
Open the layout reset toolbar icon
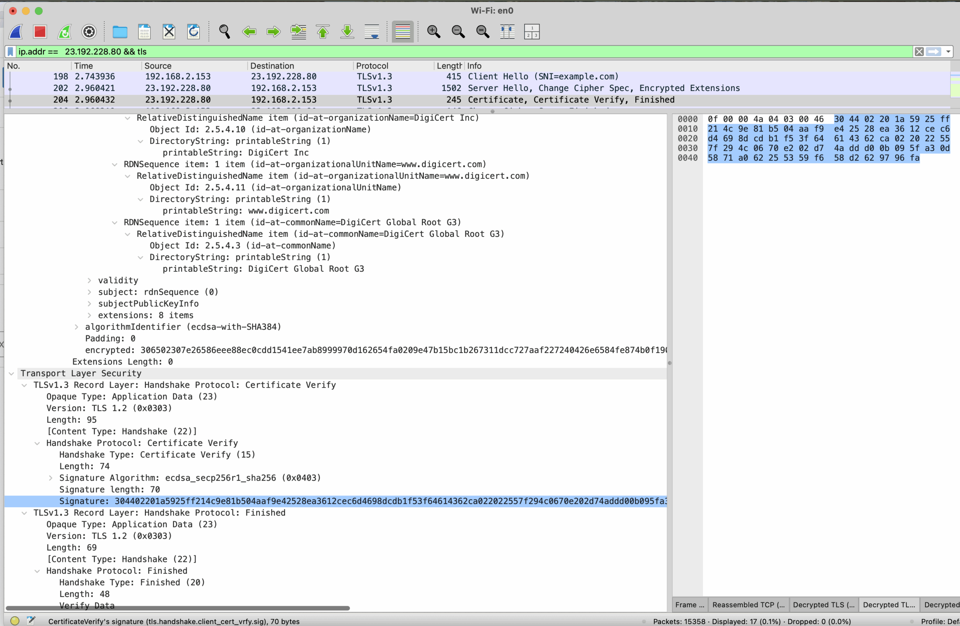pos(532,31)
